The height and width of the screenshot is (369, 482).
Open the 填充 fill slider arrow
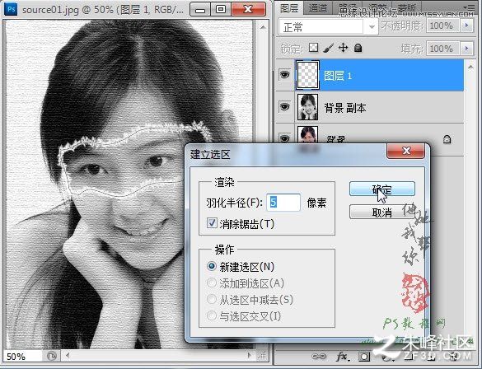(x=467, y=49)
